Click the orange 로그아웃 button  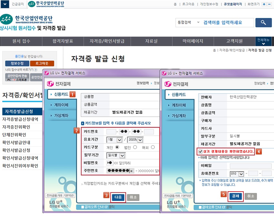tap(42, 63)
